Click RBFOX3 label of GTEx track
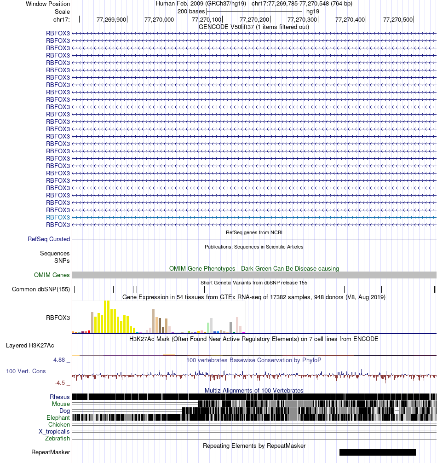 (x=58, y=318)
